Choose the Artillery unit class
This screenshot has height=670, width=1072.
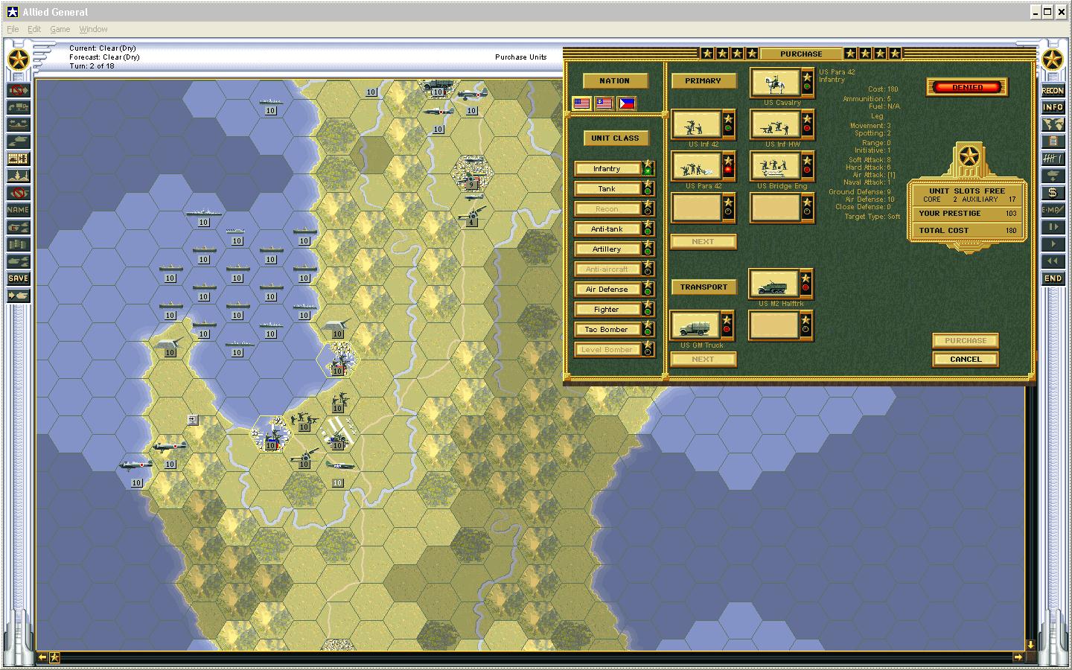(x=607, y=249)
